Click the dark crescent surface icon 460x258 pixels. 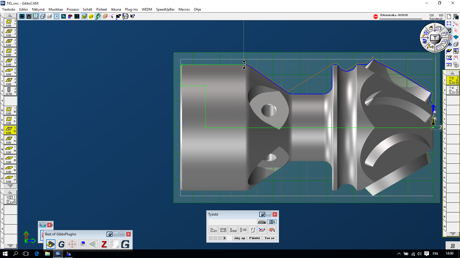click(x=77, y=16)
